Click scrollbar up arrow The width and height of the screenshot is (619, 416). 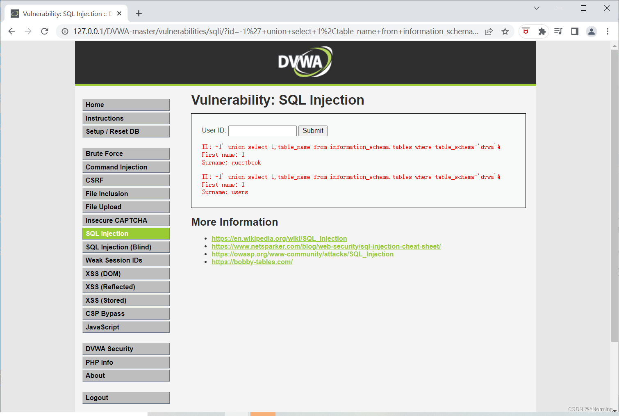pyautogui.click(x=614, y=45)
